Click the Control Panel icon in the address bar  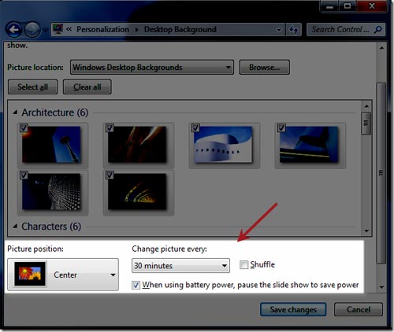point(58,29)
